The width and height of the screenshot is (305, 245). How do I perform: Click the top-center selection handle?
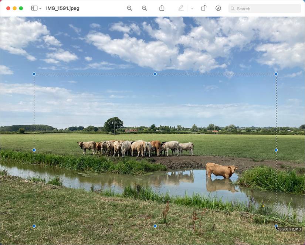155,74
